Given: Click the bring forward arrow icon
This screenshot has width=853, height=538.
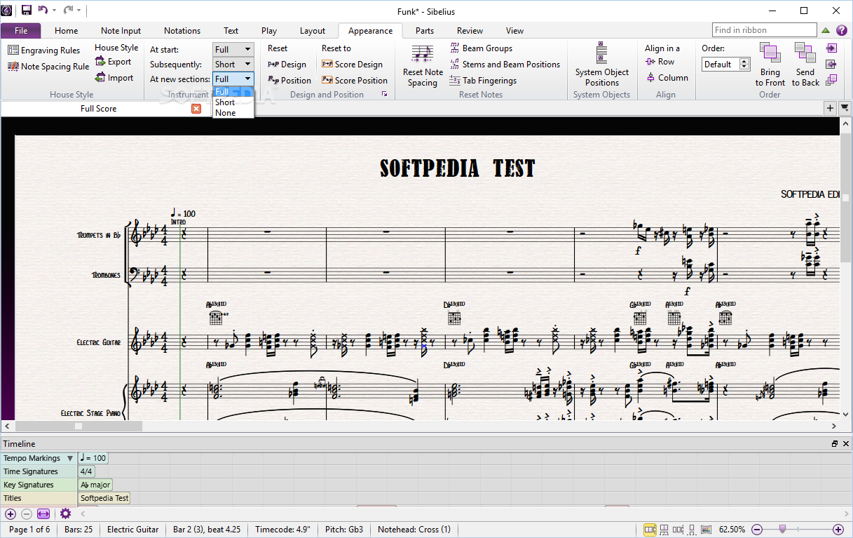Looking at the screenshot, I should (x=831, y=48).
